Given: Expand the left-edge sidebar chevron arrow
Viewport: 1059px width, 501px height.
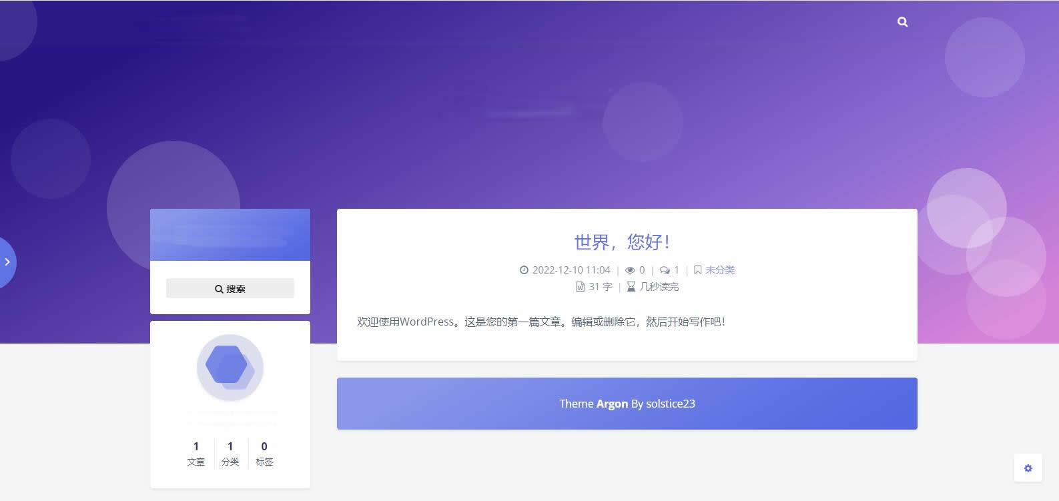Looking at the screenshot, I should 7,262.
